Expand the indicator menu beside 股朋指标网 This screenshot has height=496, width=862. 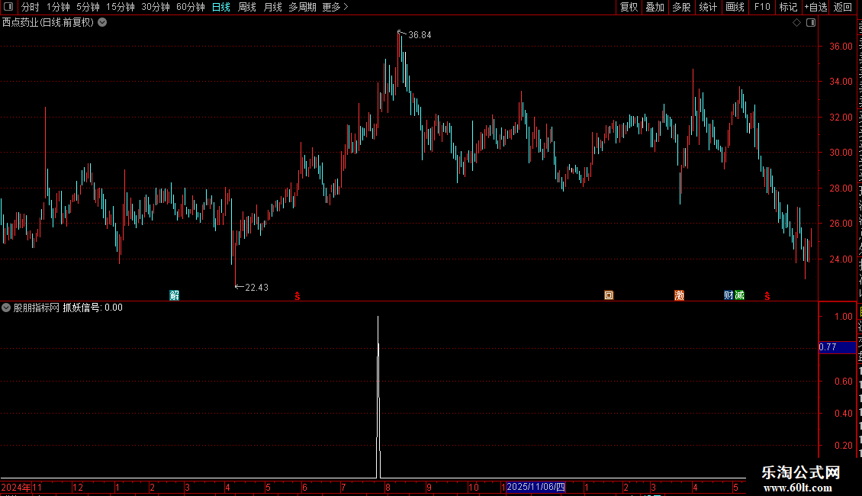(6, 308)
